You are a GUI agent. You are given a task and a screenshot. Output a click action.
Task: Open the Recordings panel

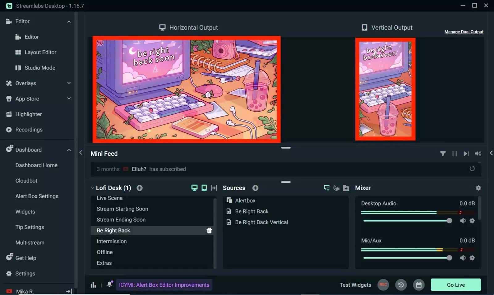[x=29, y=129]
